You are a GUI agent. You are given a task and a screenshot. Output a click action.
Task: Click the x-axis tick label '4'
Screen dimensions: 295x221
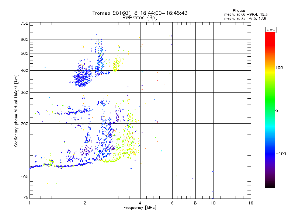(x=140, y=203)
